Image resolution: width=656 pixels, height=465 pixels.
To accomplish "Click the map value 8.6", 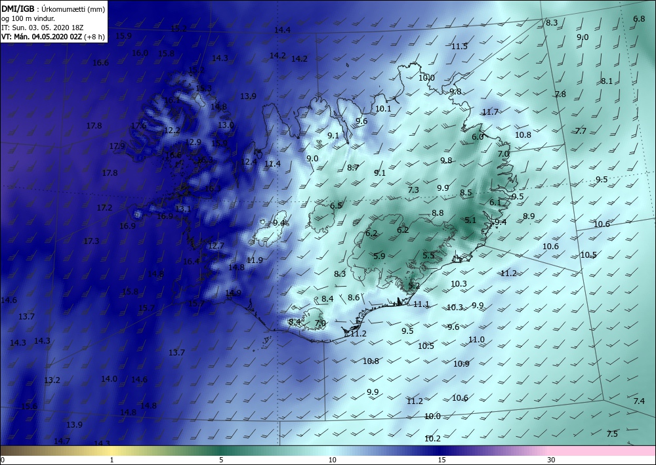I will pyautogui.click(x=354, y=298).
